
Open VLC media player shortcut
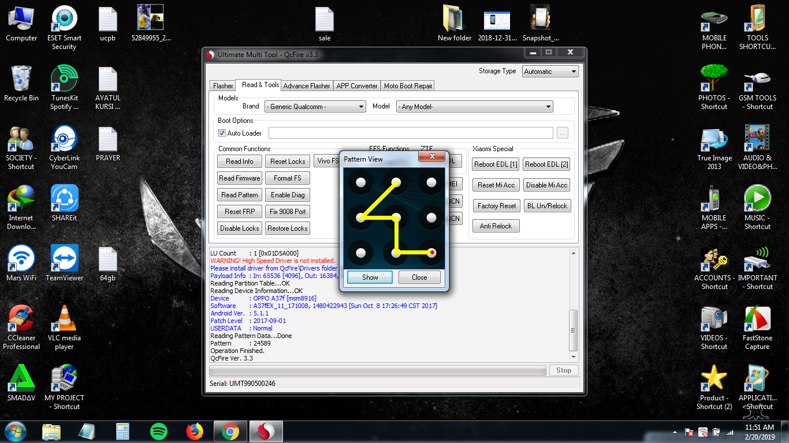point(64,328)
